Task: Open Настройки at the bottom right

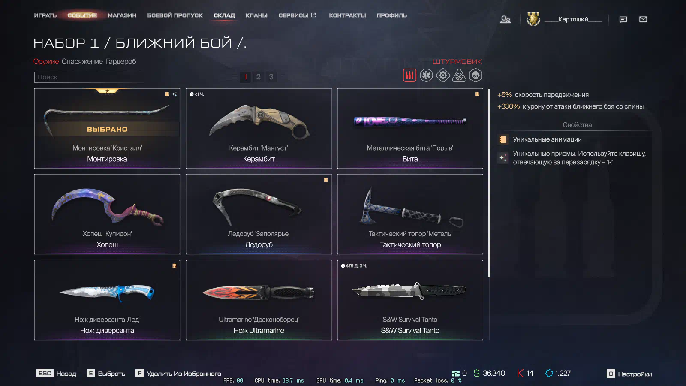Action: [x=629, y=374]
